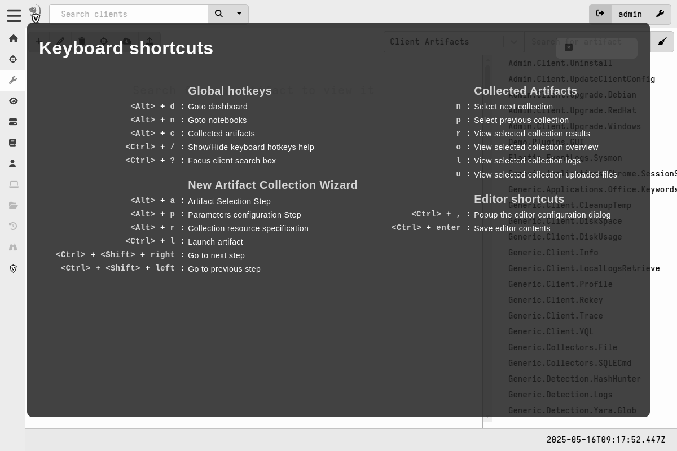The image size is (677, 451).
Task: Click the Goto notebooks shortcut entry
Action: (217, 120)
